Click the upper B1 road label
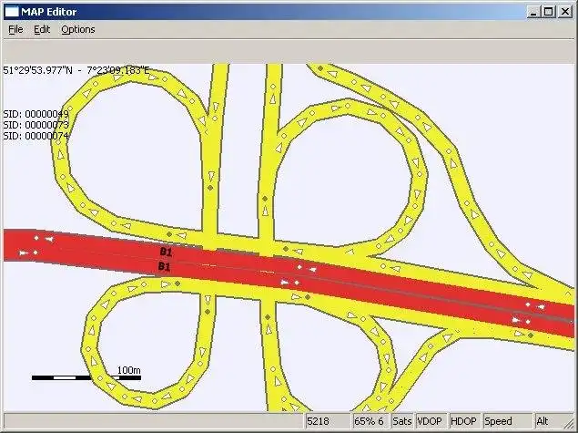Screen dimensions: 578x433 point(166,252)
